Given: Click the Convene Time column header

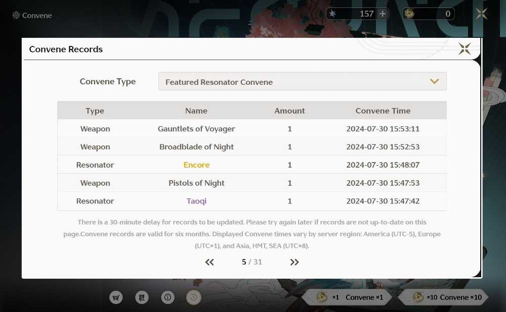Looking at the screenshot, I should tap(383, 111).
